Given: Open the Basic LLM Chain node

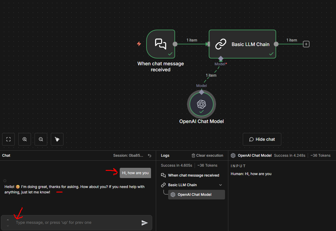Looking at the screenshot, I should (242, 44).
